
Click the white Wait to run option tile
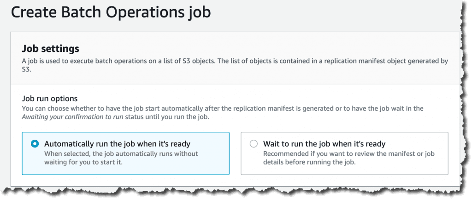[x=344, y=154]
